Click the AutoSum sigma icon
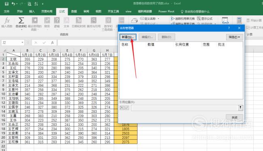The height and width of the screenshot is (151, 263). pyautogui.click(x=21, y=21)
